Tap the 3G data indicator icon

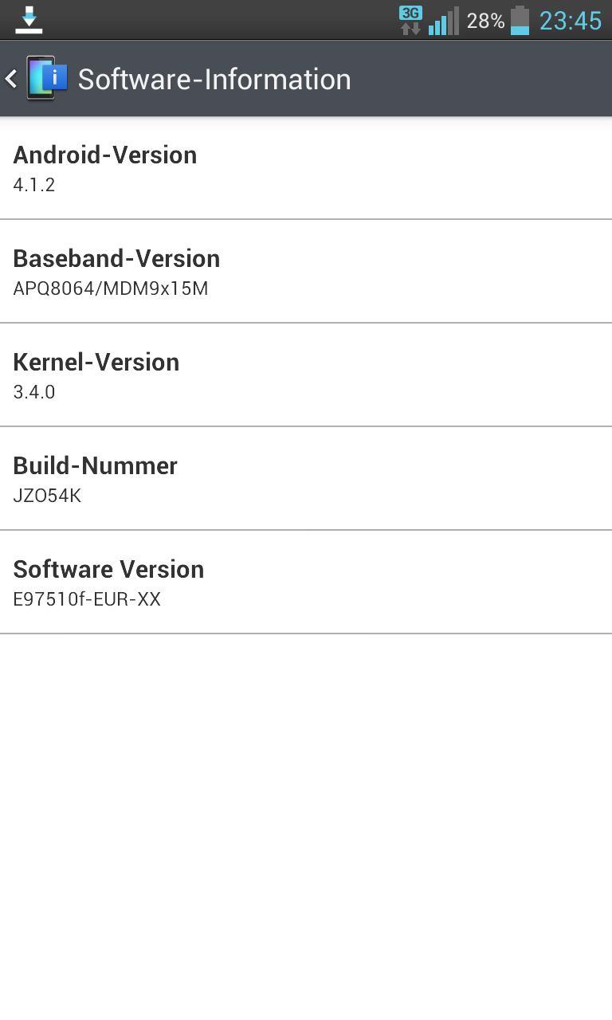tap(410, 20)
